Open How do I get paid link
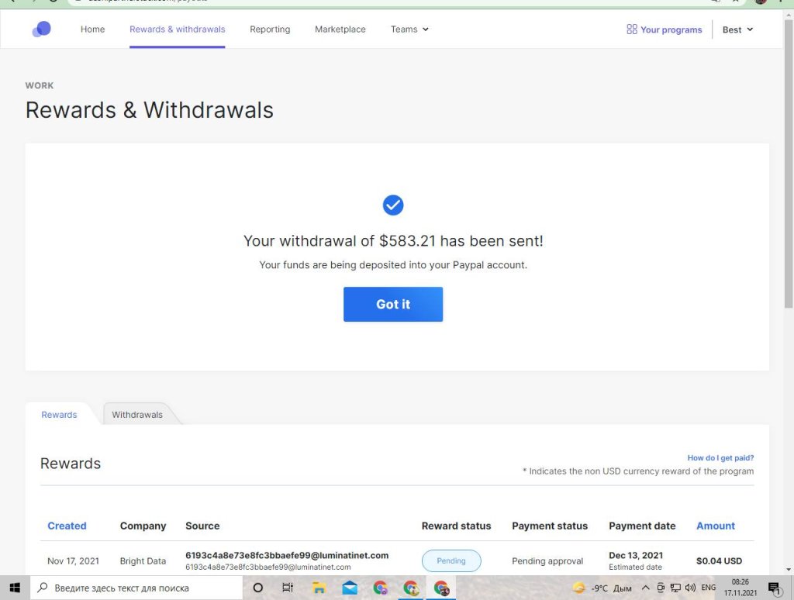Image resolution: width=794 pixels, height=600 pixels. (x=720, y=457)
